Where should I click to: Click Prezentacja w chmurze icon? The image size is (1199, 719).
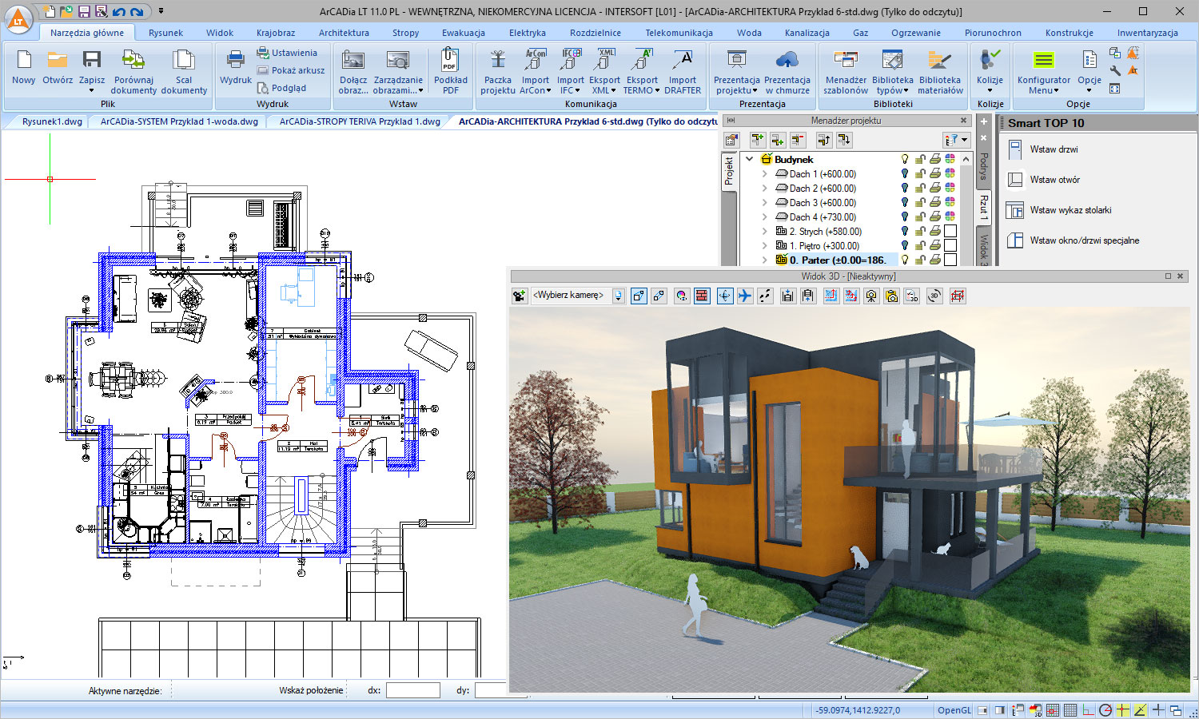[787, 61]
